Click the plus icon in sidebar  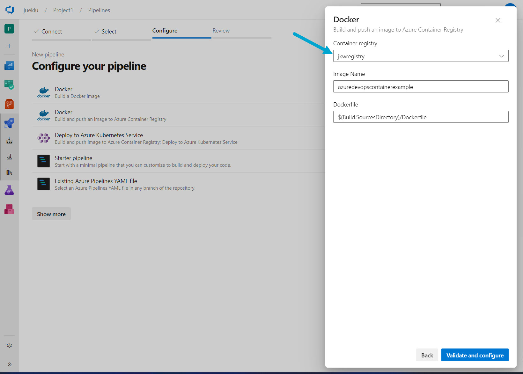tap(9, 46)
